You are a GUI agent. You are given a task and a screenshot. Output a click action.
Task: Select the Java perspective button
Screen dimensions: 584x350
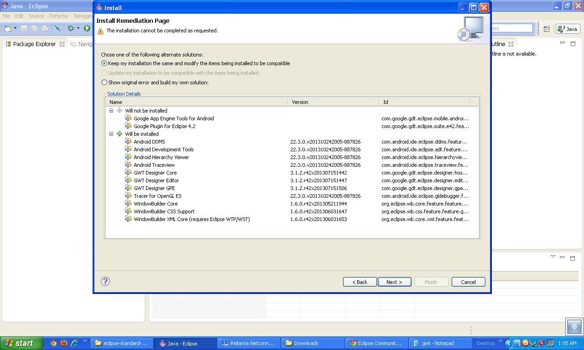click(x=568, y=29)
